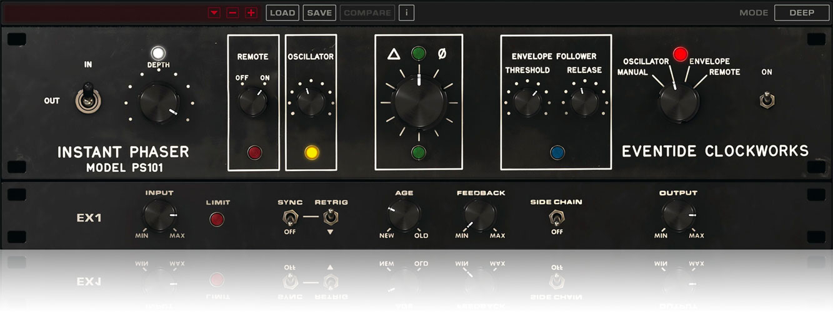Open the info 'i' button

[406, 12]
